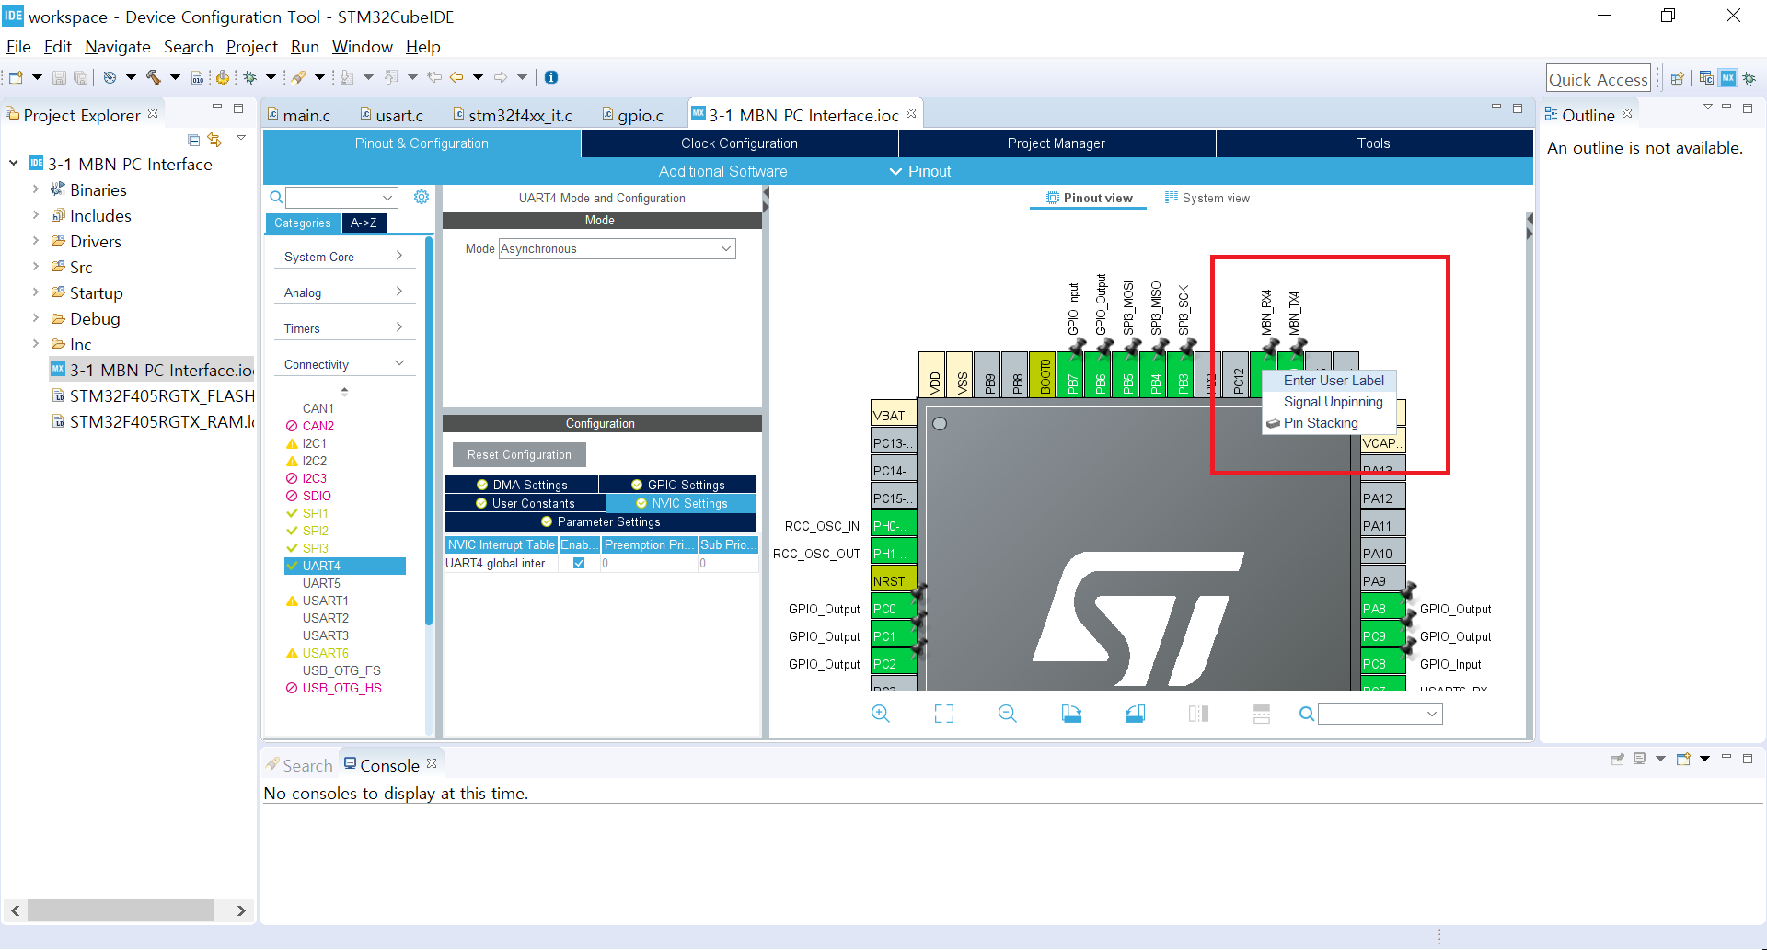Open the User Constants tab
The height and width of the screenshot is (950, 1767).
(525, 503)
